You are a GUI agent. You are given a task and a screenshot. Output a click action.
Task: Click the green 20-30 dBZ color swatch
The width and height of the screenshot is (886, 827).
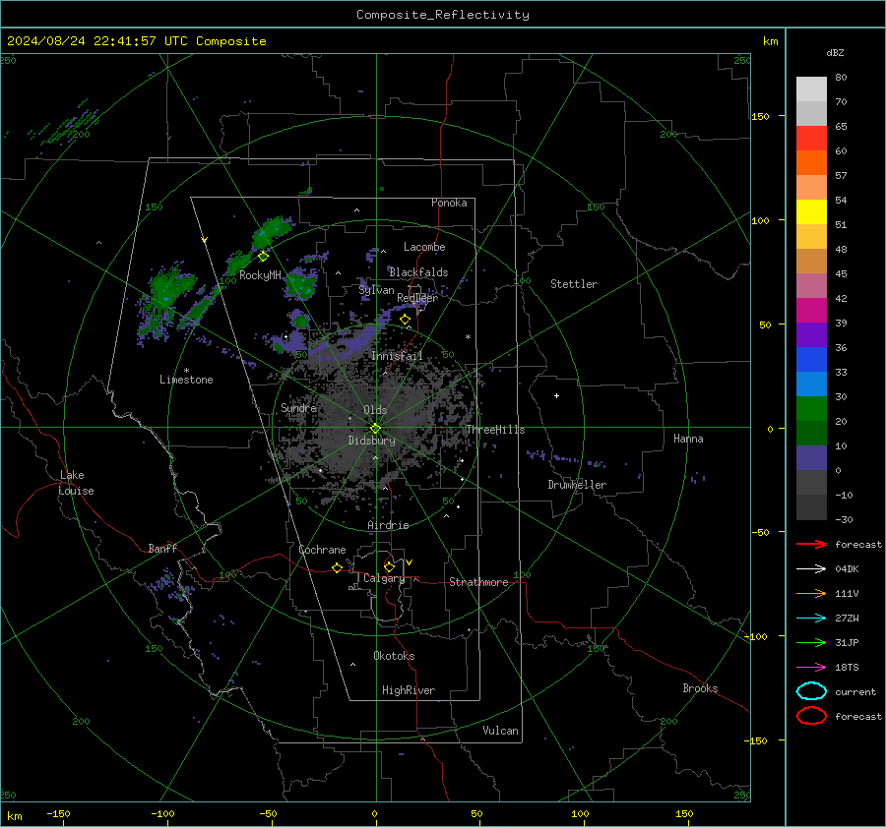(811, 409)
